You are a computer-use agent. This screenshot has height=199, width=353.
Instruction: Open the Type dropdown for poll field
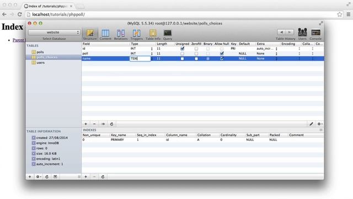point(152,54)
